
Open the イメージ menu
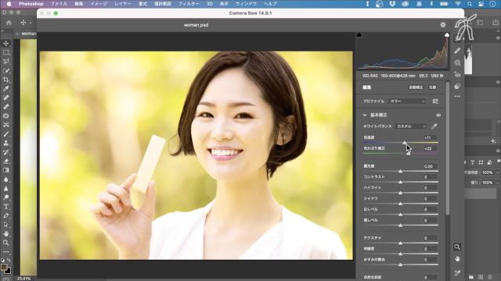(x=99, y=4)
